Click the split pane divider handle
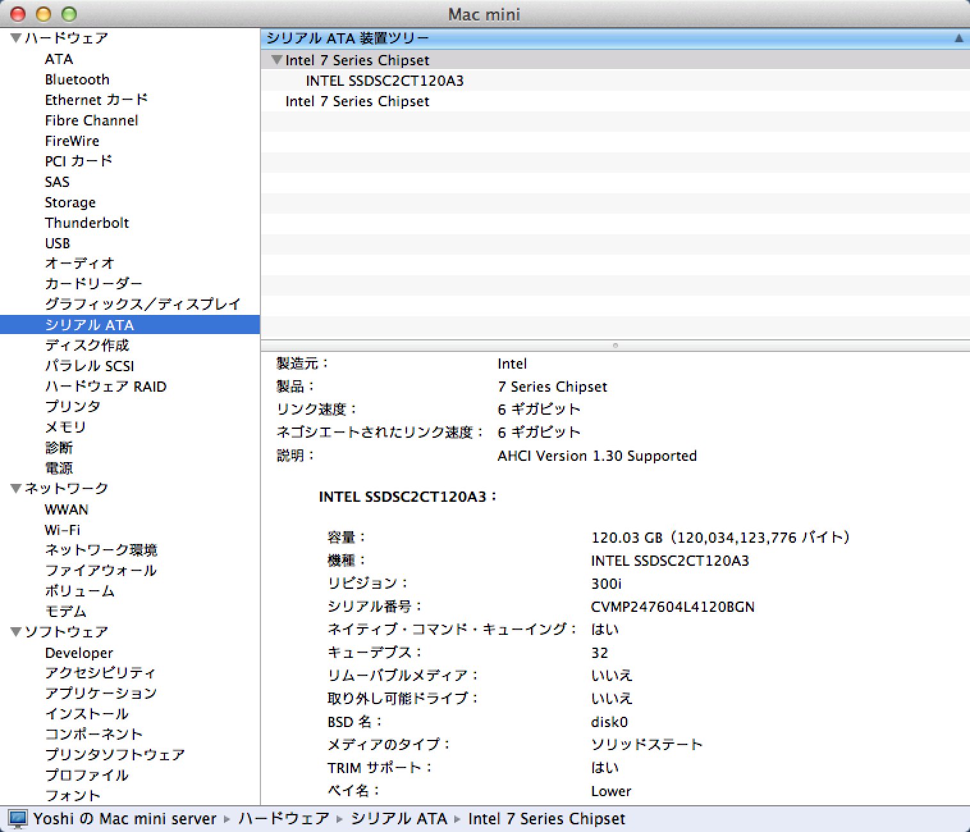Image resolution: width=970 pixels, height=832 pixels. 615,346
